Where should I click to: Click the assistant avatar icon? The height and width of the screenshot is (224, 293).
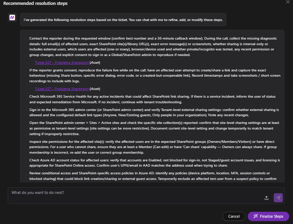[12, 17]
